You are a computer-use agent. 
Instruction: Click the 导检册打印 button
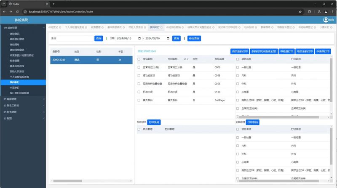click(x=287, y=51)
